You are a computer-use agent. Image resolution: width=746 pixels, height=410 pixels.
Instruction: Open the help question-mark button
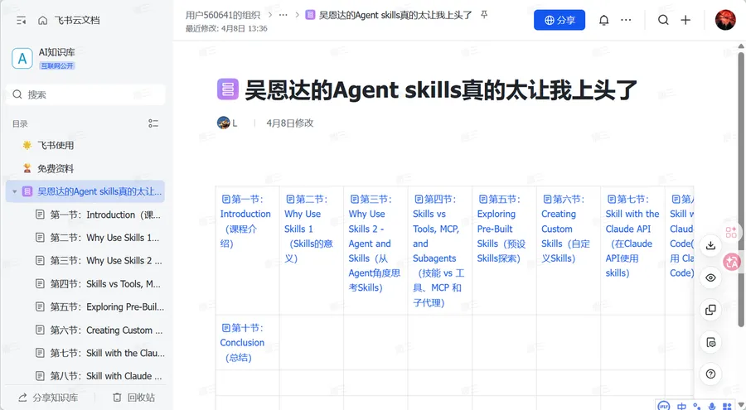click(x=711, y=374)
